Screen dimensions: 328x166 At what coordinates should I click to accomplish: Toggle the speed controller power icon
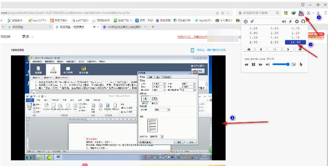click(246, 21)
